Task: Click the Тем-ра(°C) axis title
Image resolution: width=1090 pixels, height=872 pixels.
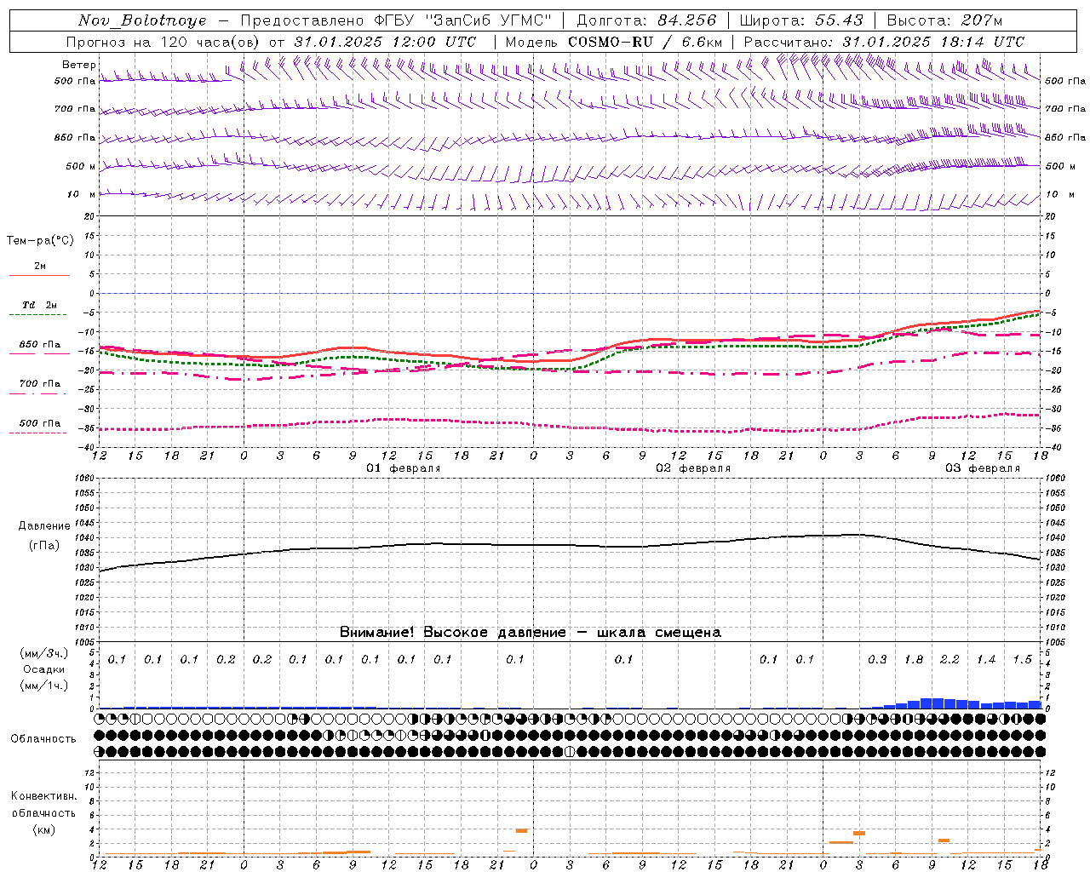Action: click(x=40, y=241)
